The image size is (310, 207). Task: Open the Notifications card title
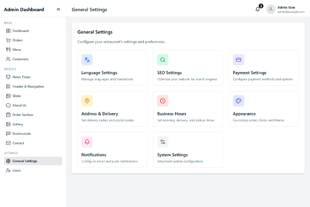click(94, 155)
